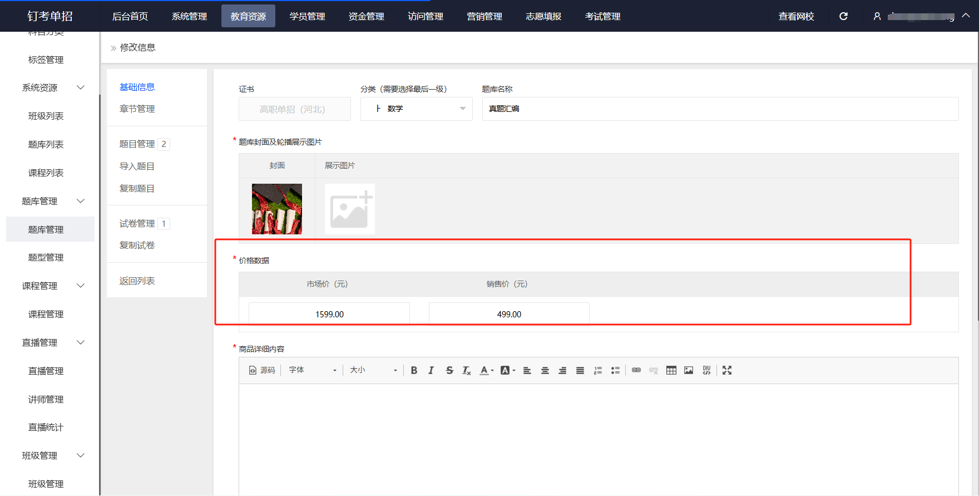The width and height of the screenshot is (979, 496).
Task: Open text color picker in editor
Action: click(x=487, y=370)
